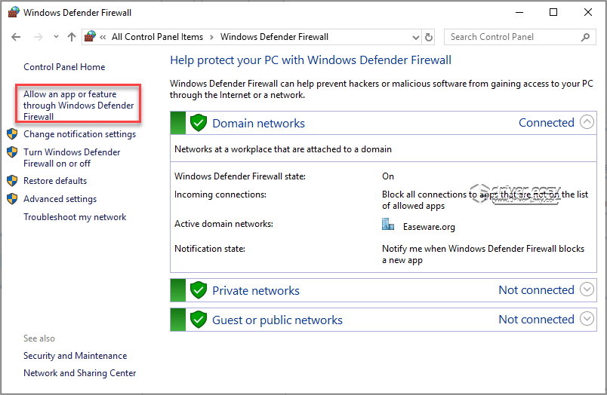This screenshot has height=395, width=607.
Task: Refresh the Control Panel page
Action: click(429, 37)
